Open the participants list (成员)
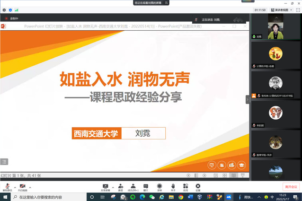302x201 pixels. pyautogui.click(x=132, y=186)
